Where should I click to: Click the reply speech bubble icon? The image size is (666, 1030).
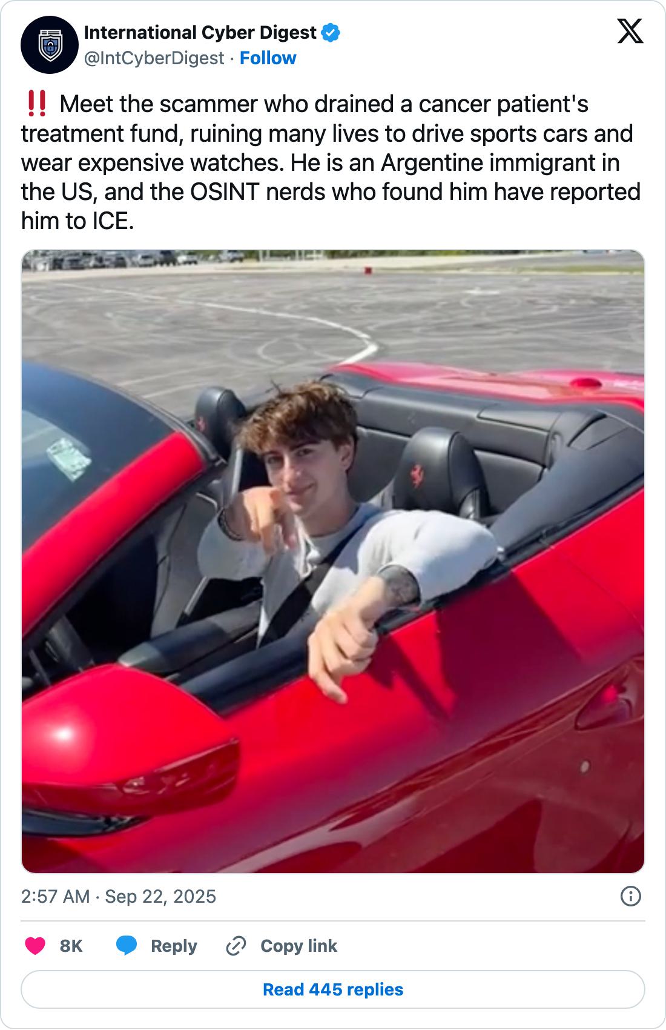point(127,946)
